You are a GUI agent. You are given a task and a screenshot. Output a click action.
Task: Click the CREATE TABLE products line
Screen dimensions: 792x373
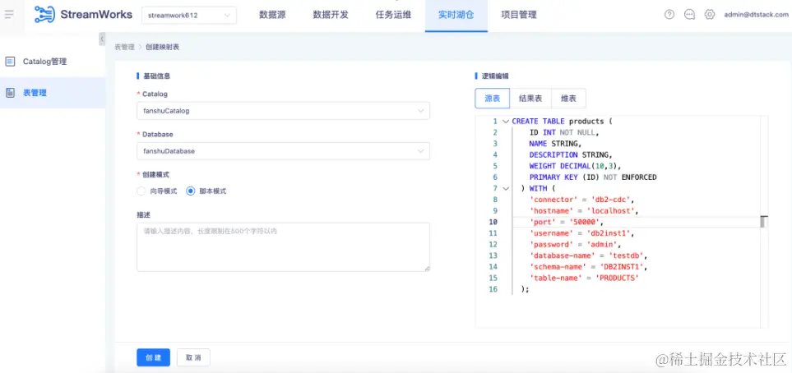(562, 122)
